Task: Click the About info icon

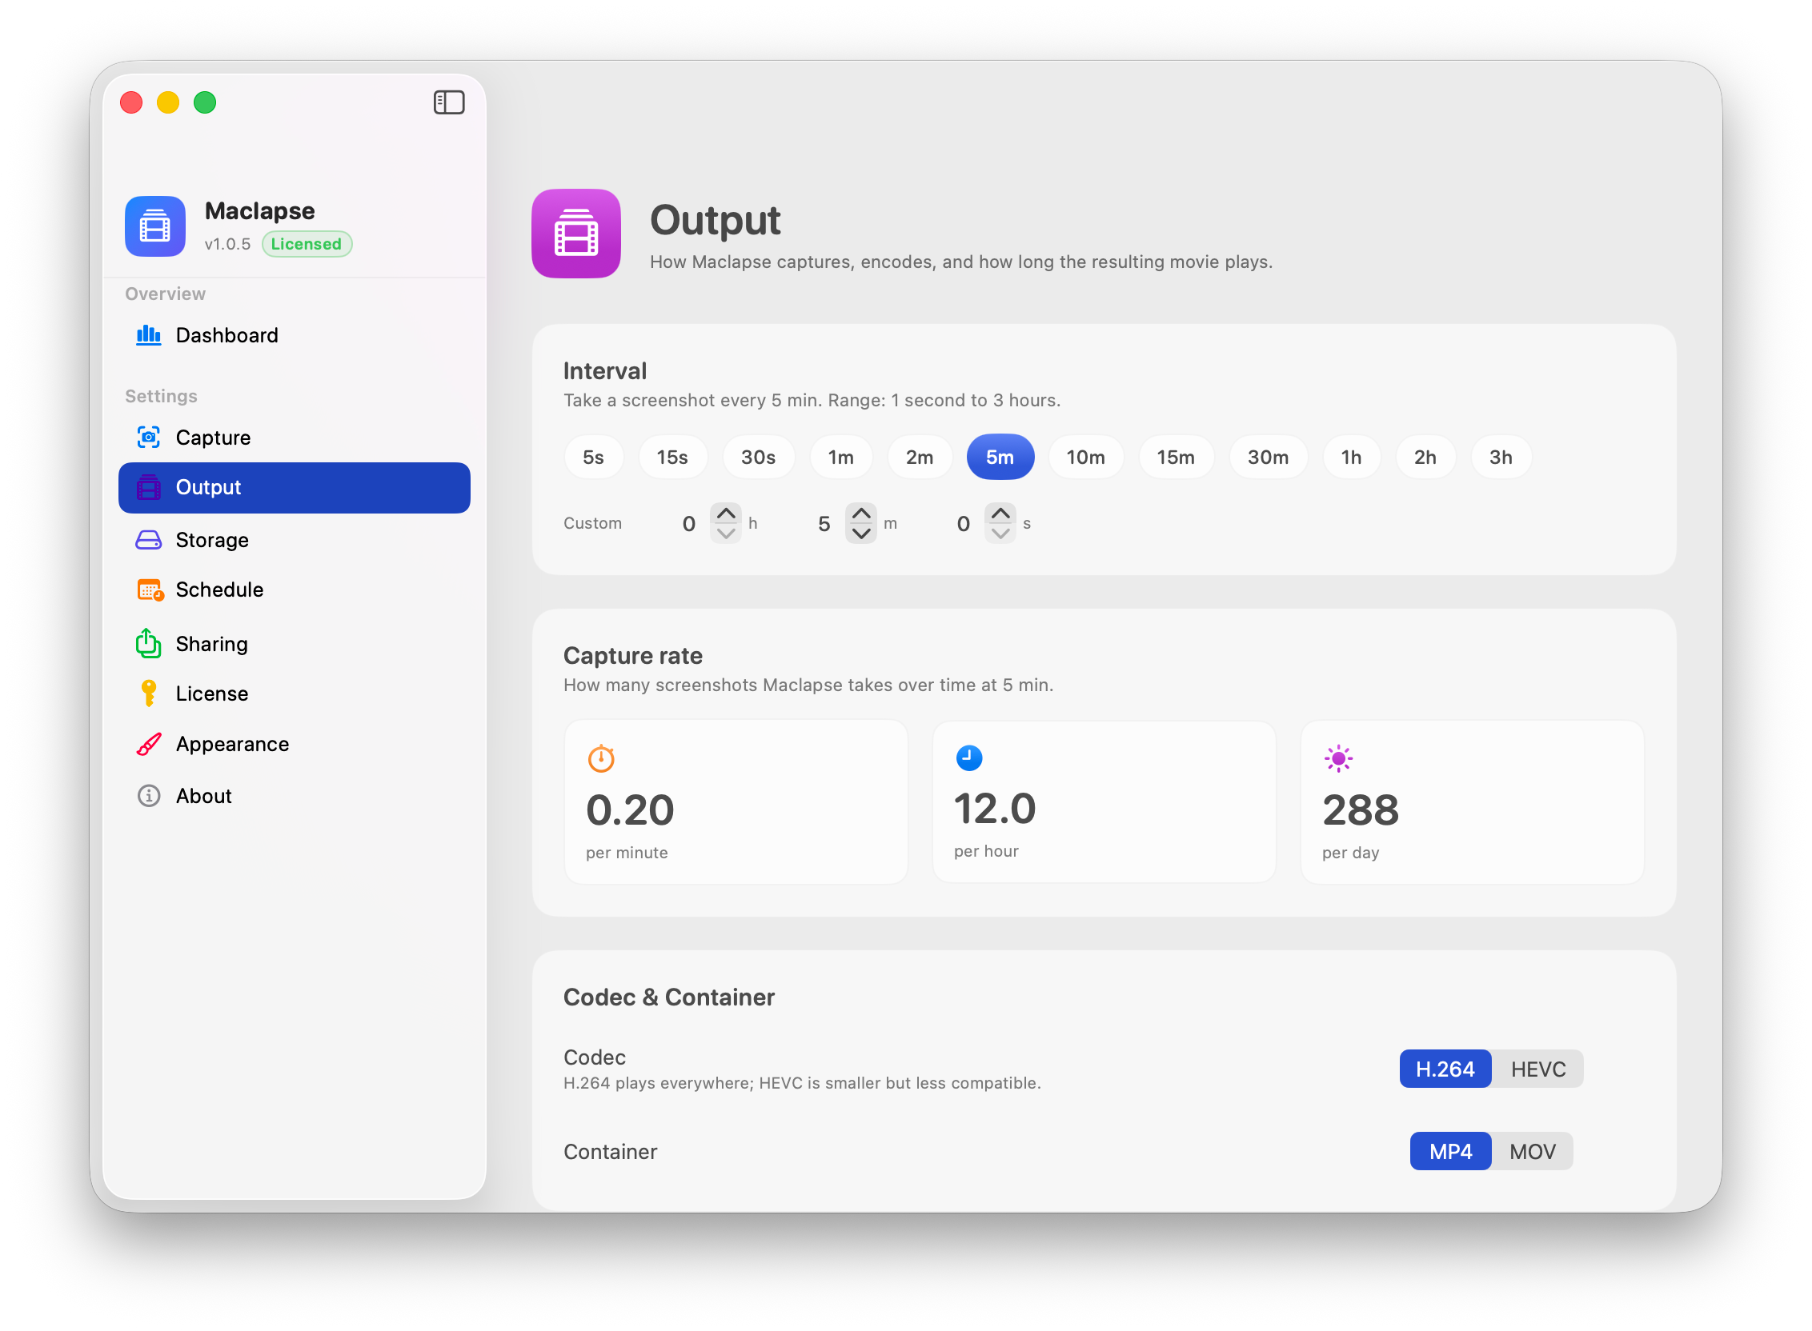Action: pos(148,796)
